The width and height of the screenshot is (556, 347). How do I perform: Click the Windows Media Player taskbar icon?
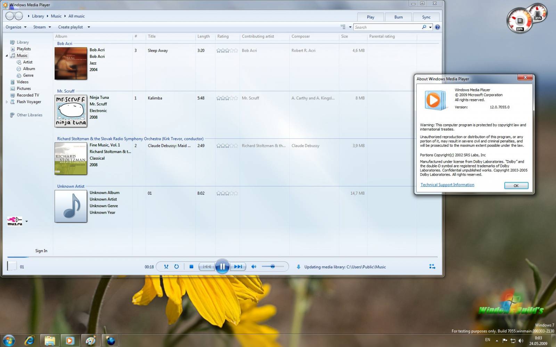[70, 340]
